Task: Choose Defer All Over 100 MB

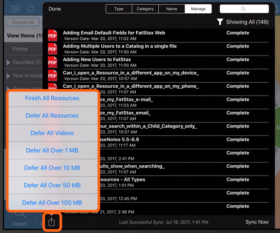Action: click(x=53, y=202)
